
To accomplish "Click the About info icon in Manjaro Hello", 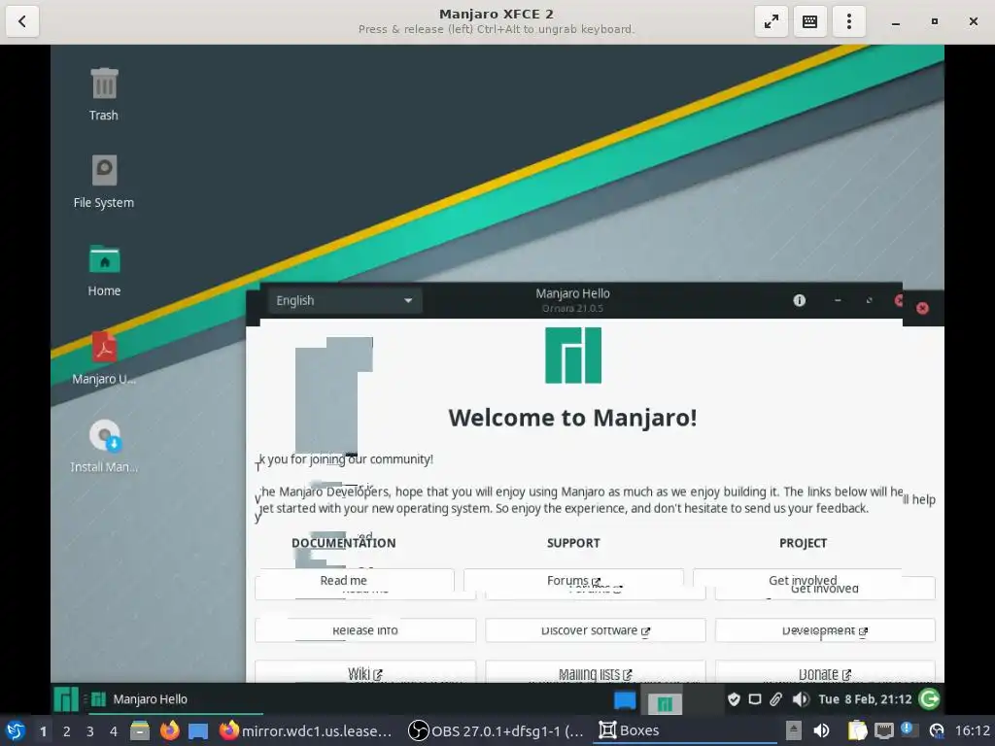I will pos(799,301).
